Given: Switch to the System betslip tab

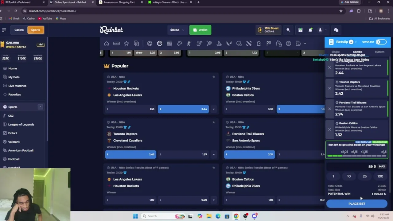Looking at the screenshot, I should (379, 52).
